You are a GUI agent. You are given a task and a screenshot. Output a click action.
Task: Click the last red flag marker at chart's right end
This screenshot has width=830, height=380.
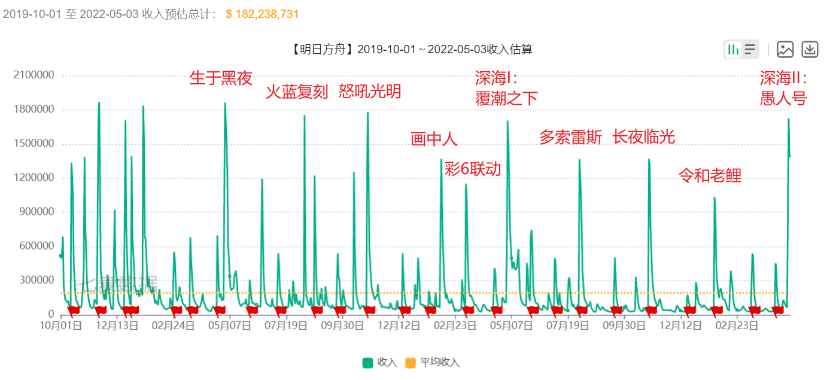(778, 310)
